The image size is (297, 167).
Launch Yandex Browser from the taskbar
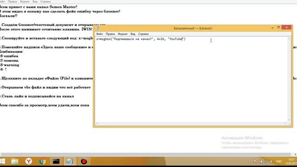[x=29, y=161]
